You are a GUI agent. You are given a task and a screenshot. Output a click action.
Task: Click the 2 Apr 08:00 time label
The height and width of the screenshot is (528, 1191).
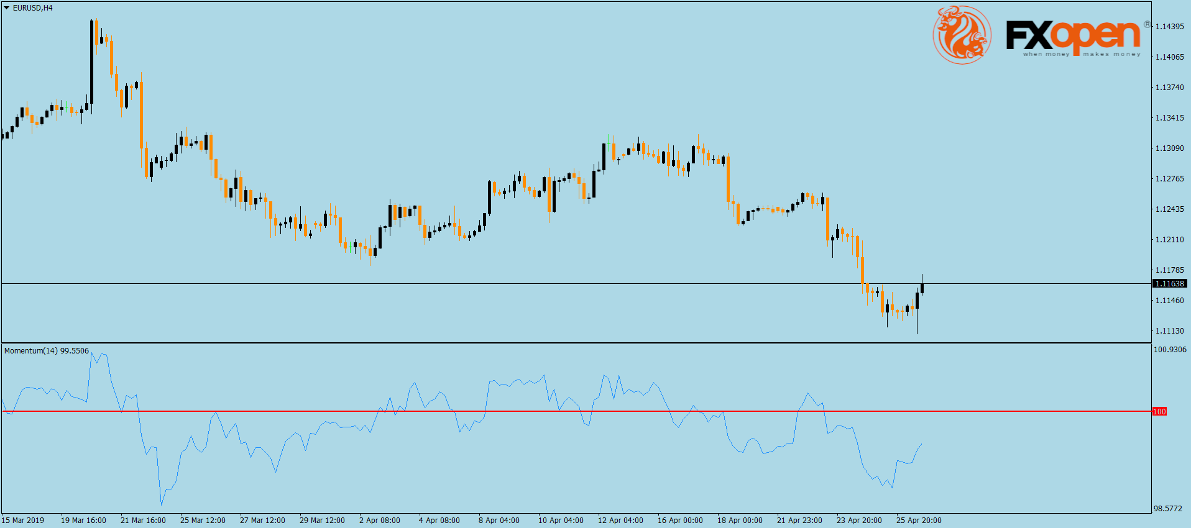pyautogui.click(x=380, y=521)
